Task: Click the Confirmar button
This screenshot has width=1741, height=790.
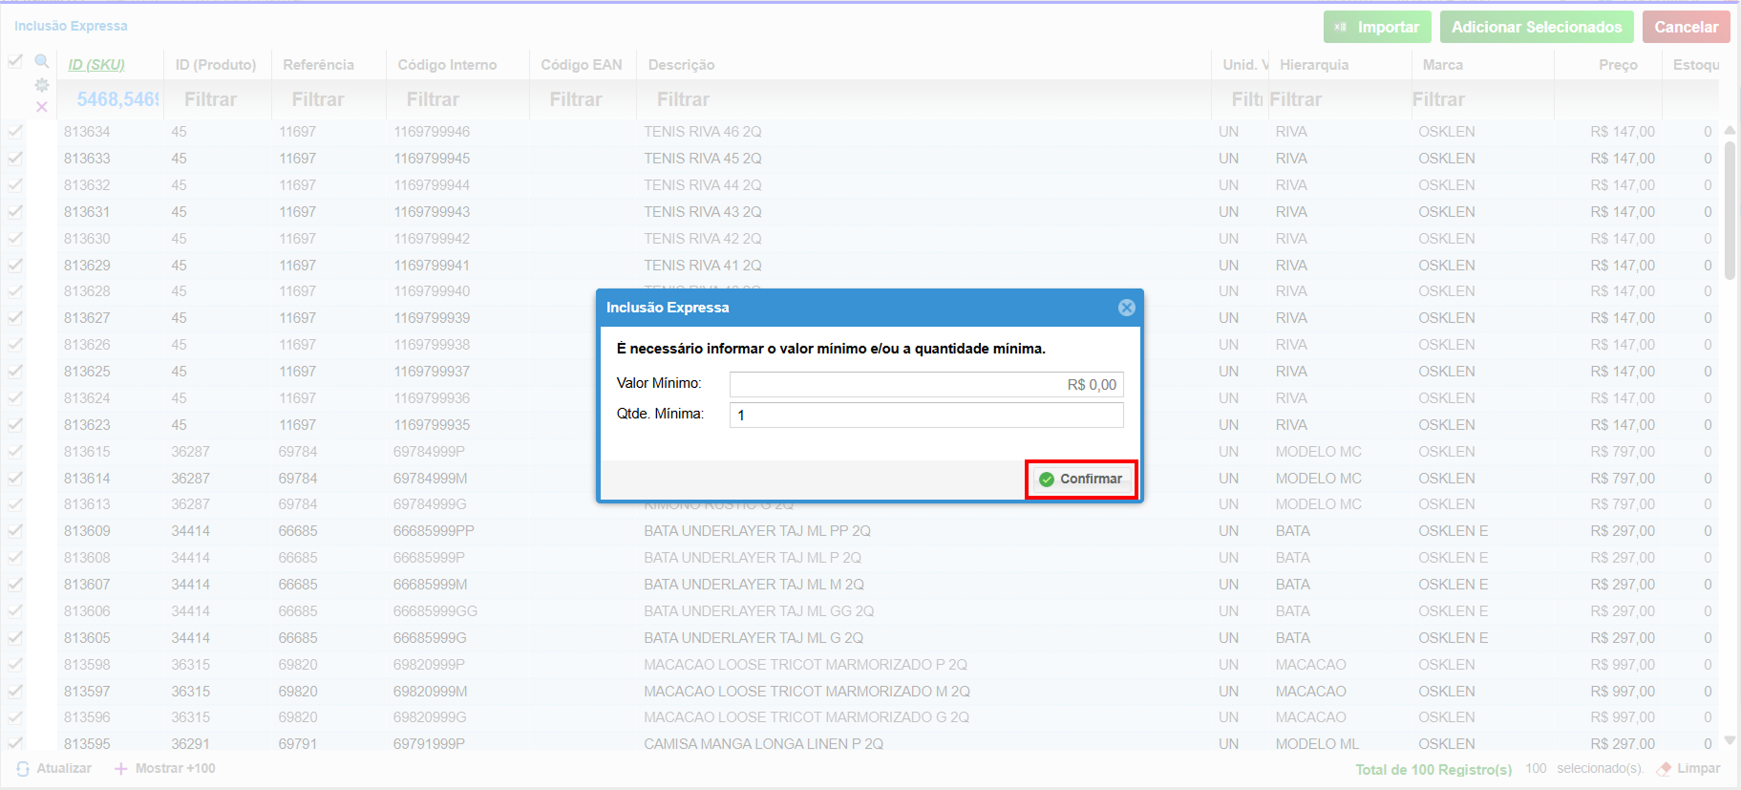Action: (x=1081, y=479)
